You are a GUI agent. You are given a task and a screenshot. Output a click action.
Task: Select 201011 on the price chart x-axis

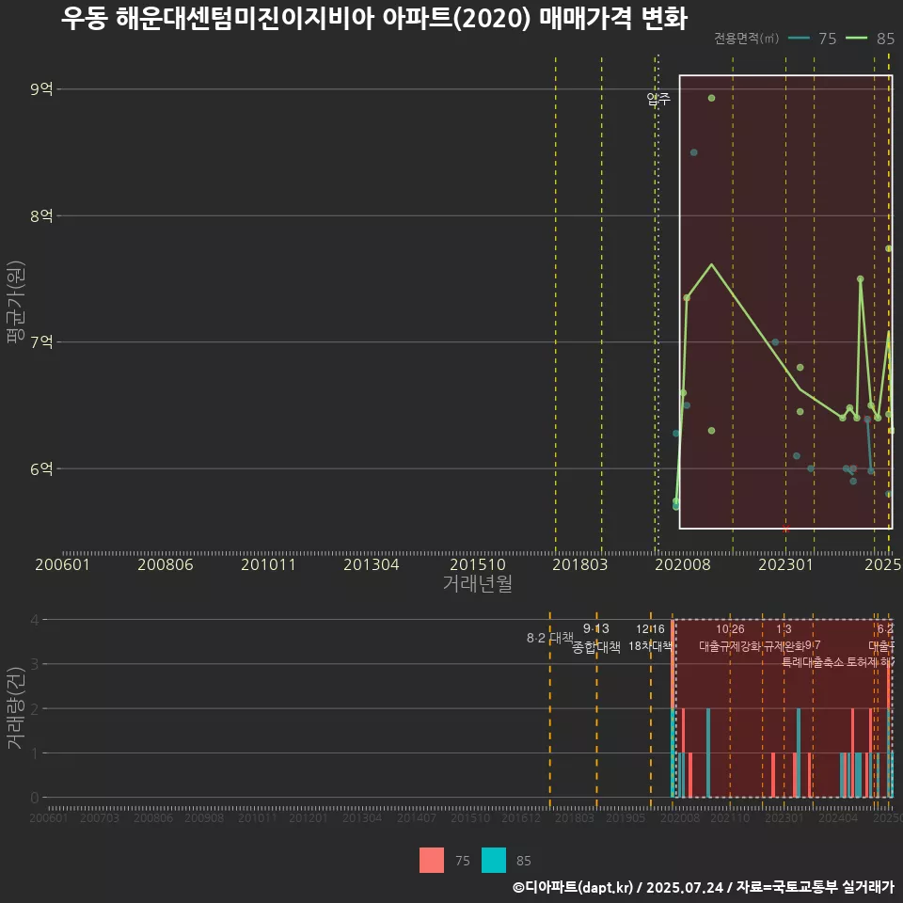(268, 564)
